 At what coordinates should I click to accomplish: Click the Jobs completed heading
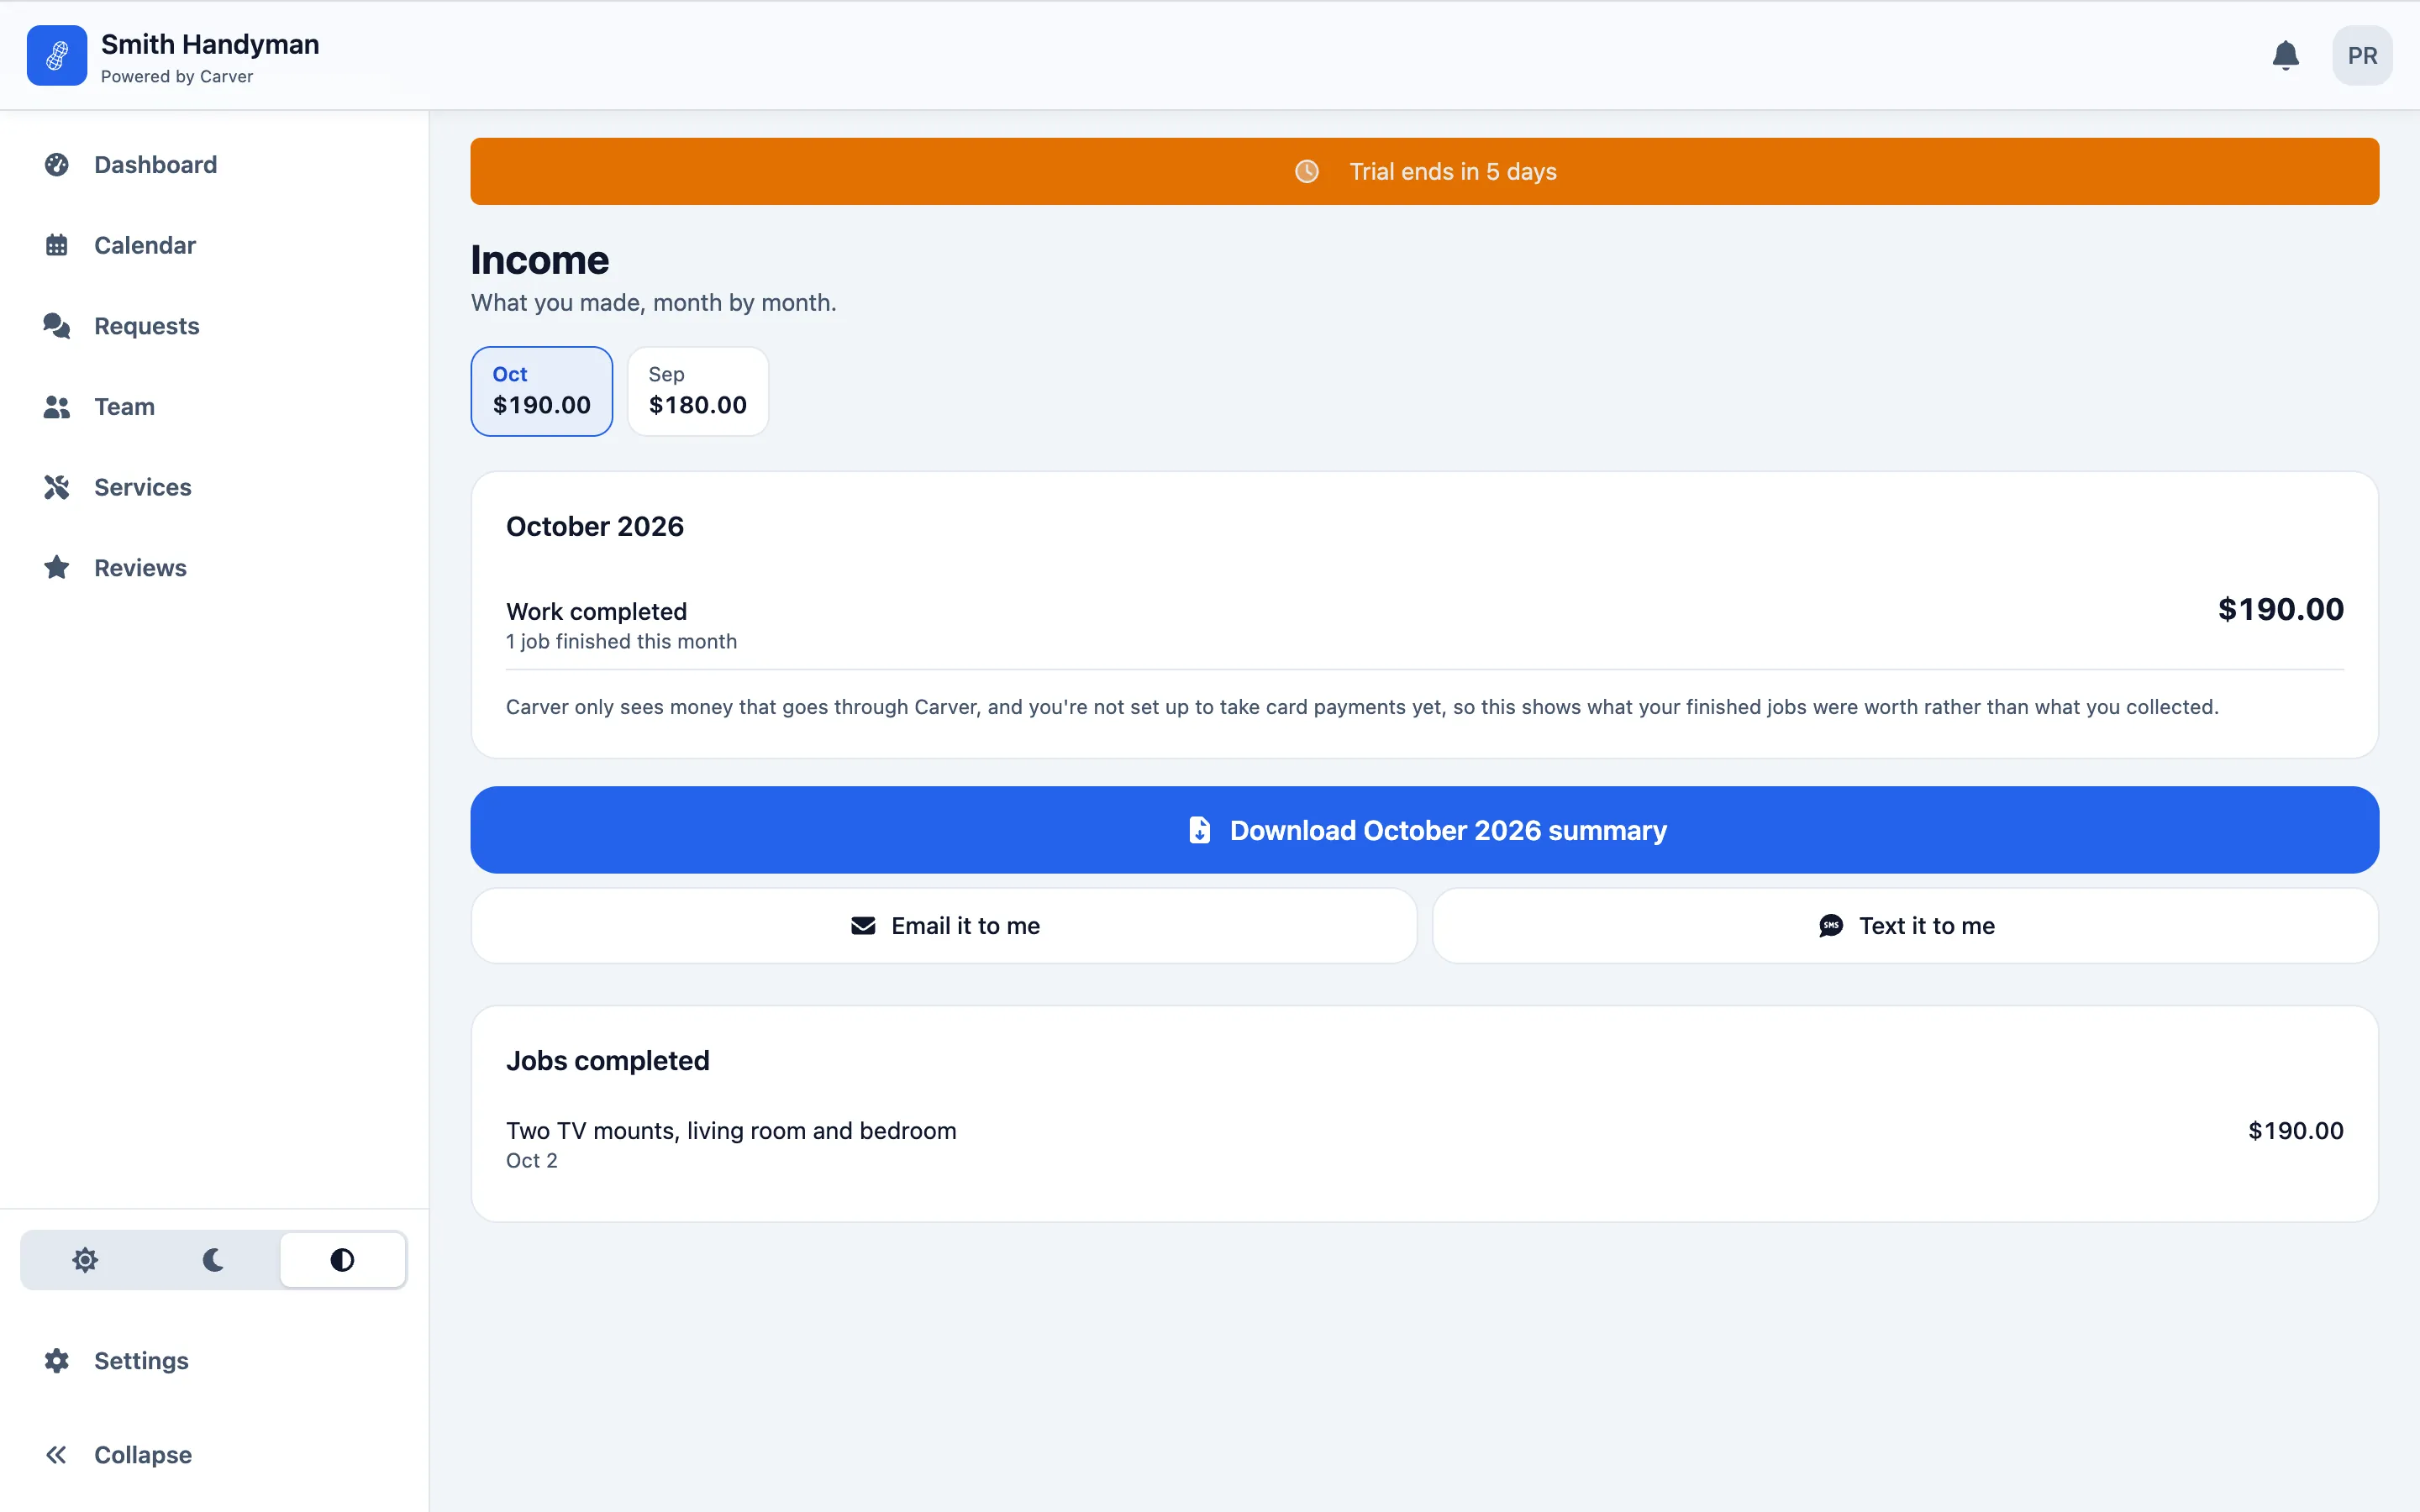click(608, 1061)
